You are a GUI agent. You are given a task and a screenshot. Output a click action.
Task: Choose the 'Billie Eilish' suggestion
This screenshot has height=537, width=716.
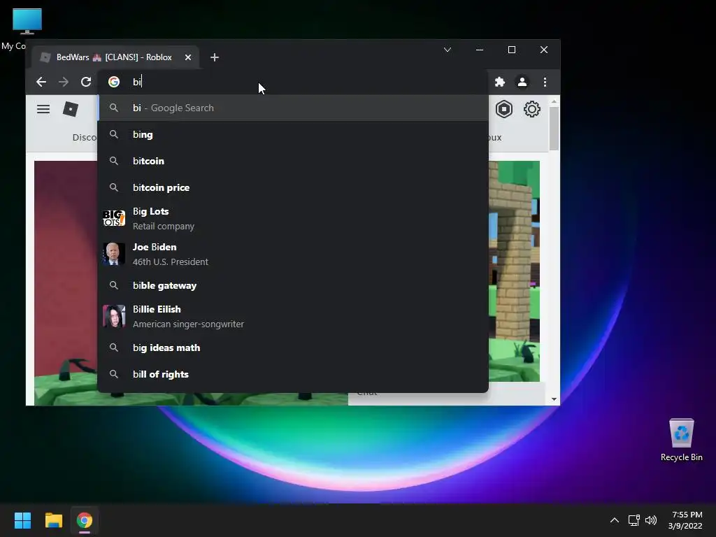[293, 316]
